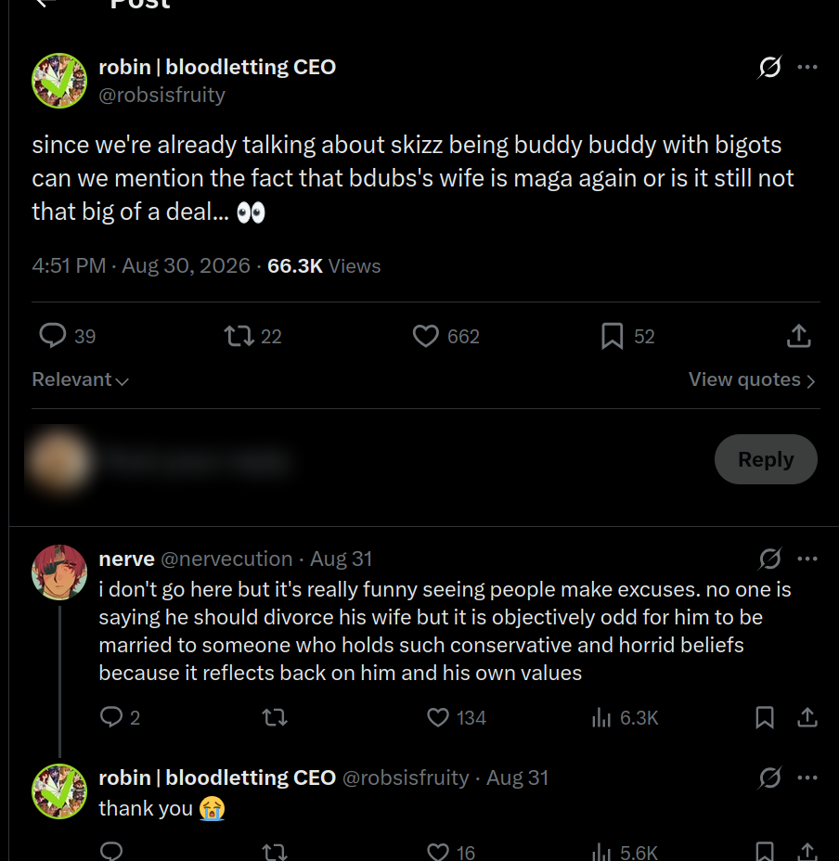Like the main post with 662 likes

pyautogui.click(x=445, y=336)
